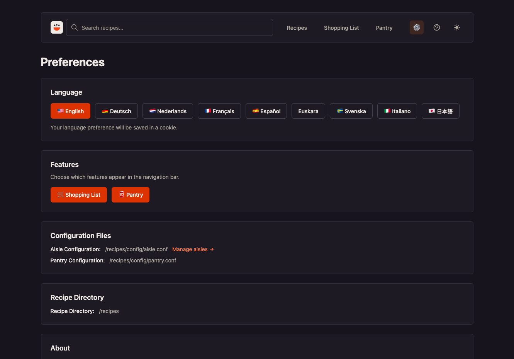Click the Cooklang app logo icon
Screen dimensions: 514x359
point(57,27)
